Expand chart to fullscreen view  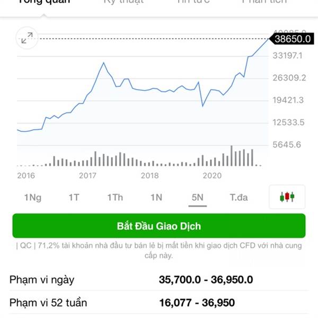pyautogui.click(x=27, y=38)
